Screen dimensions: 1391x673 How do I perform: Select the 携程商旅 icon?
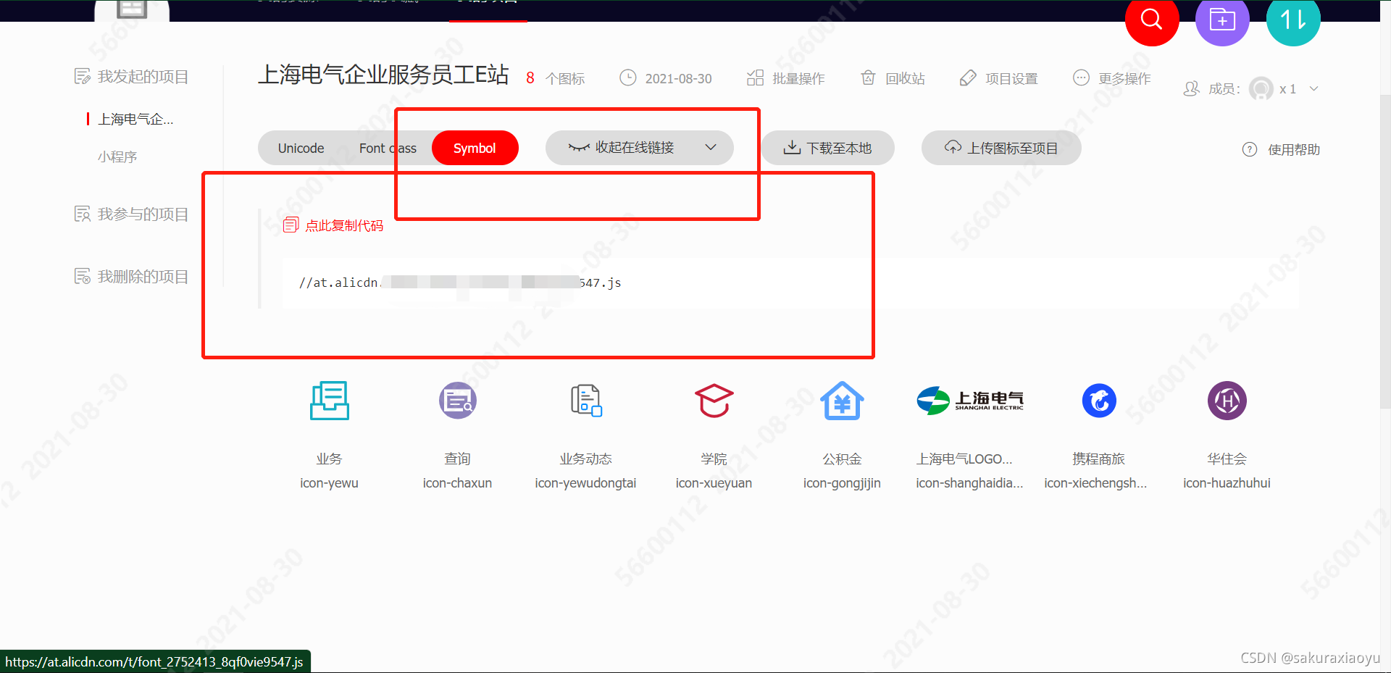[1099, 400]
